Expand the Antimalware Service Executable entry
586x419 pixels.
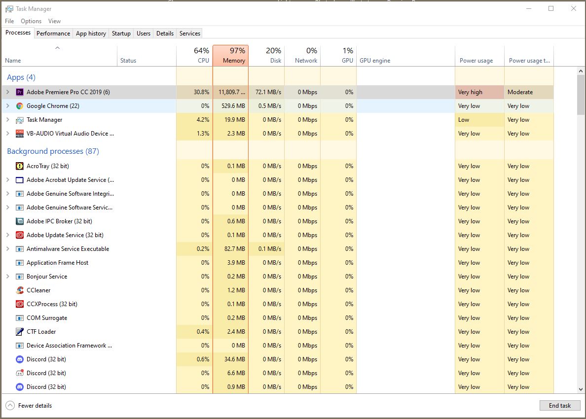(7, 249)
